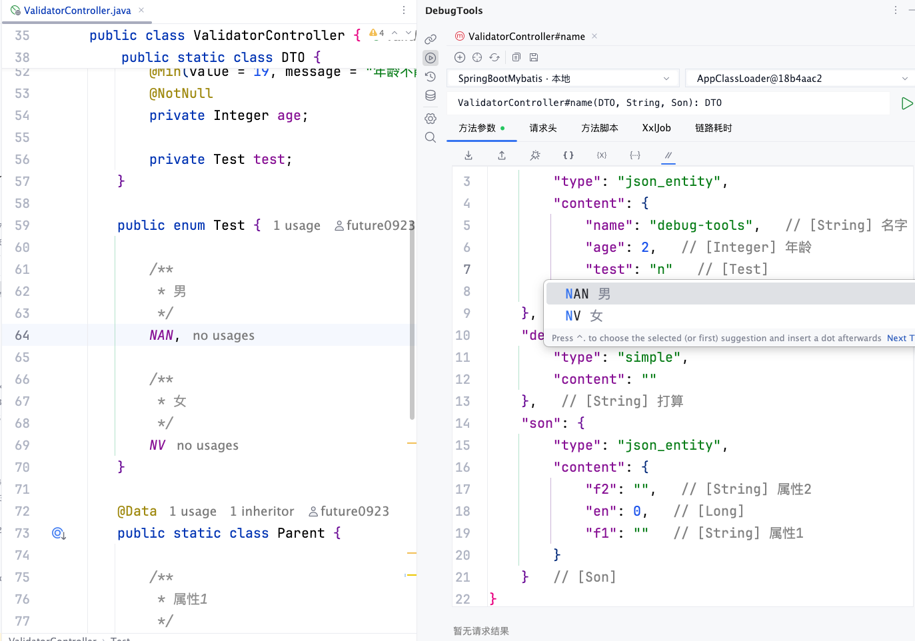Expand the AppClassLoader@18b4aac2 dropdown
Viewport: 915px width, 641px height.
point(800,79)
